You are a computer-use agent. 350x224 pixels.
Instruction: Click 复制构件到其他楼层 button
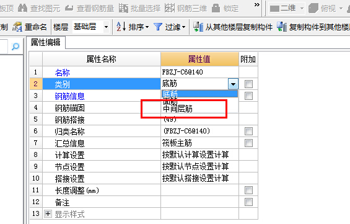point(313,27)
